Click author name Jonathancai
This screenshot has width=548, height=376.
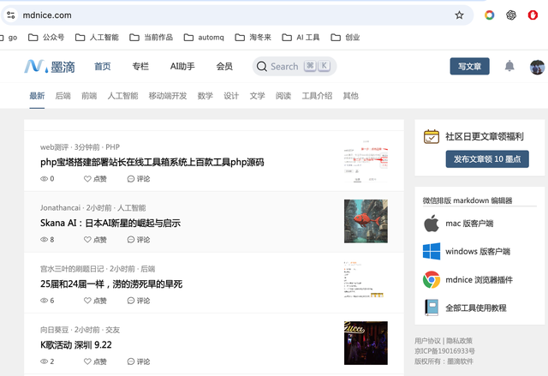pos(60,208)
